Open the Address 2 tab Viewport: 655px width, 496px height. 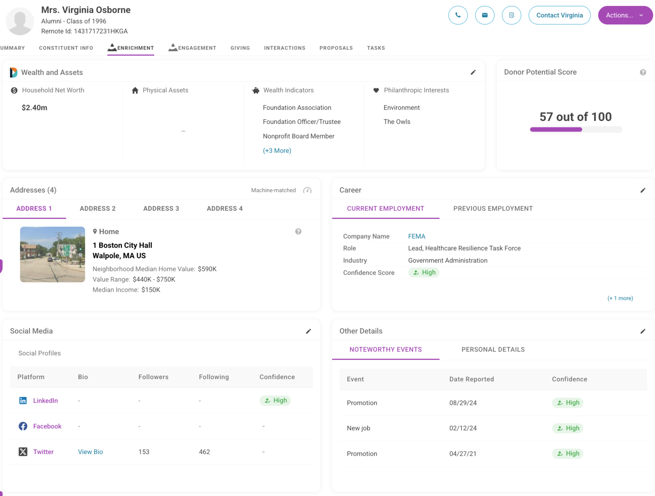click(x=97, y=208)
